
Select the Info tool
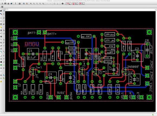click(x=1, y=11)
